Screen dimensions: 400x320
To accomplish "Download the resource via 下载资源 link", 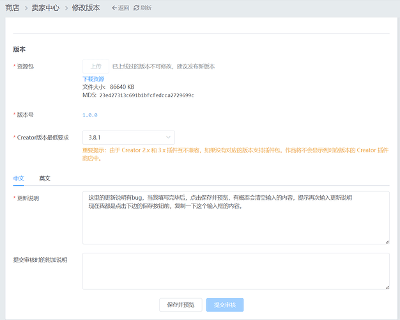I will coord(93,79).
